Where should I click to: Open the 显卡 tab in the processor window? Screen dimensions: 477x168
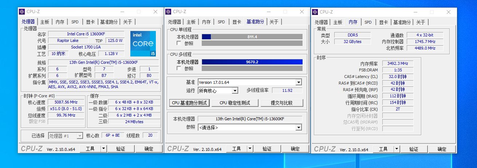point(90,22)
